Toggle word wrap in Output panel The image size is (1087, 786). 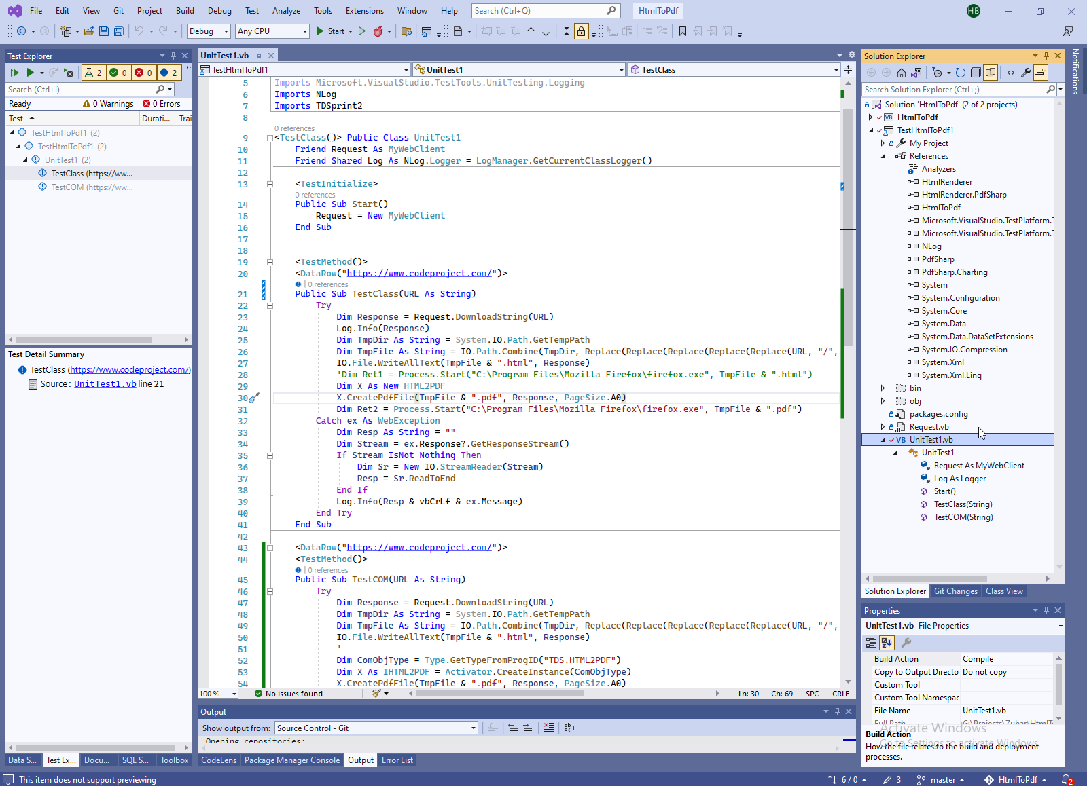569,728
